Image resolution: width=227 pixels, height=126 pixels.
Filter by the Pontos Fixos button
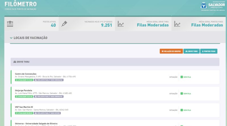click(x=209, y=51)
